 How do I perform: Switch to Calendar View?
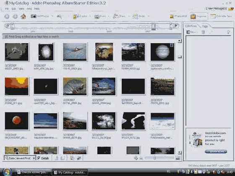[221, 16]
